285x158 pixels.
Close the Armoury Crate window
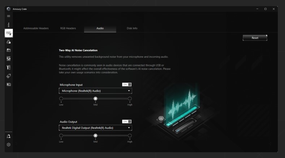273,9
